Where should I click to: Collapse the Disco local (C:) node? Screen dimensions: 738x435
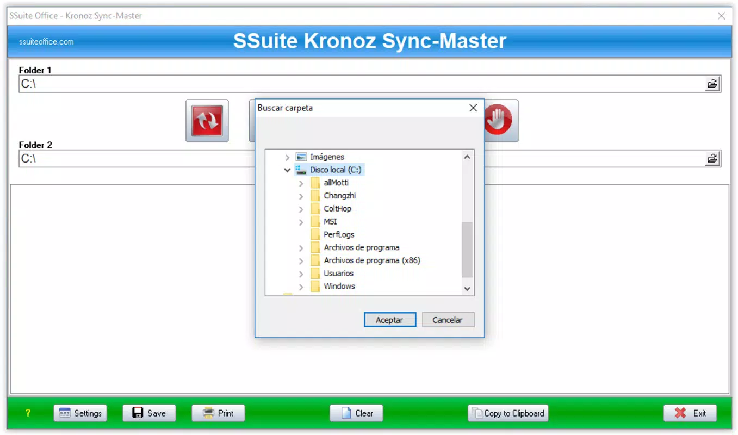tap(288, 170)
